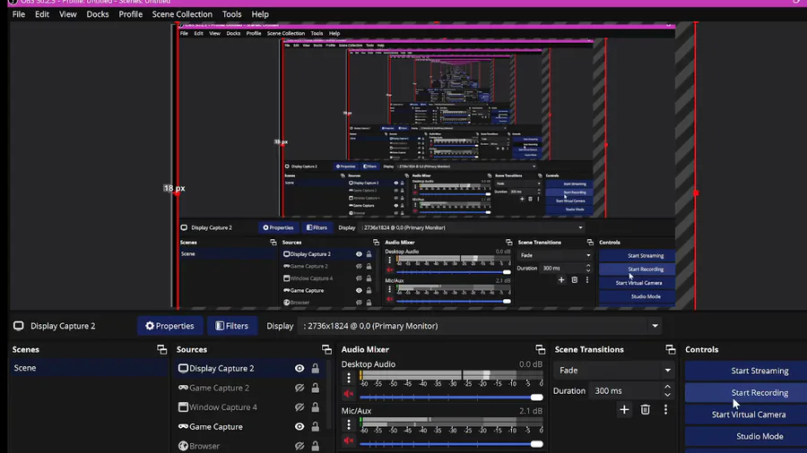
Task: Hide the Display Capture 2 source
Action: click(299, 368)
